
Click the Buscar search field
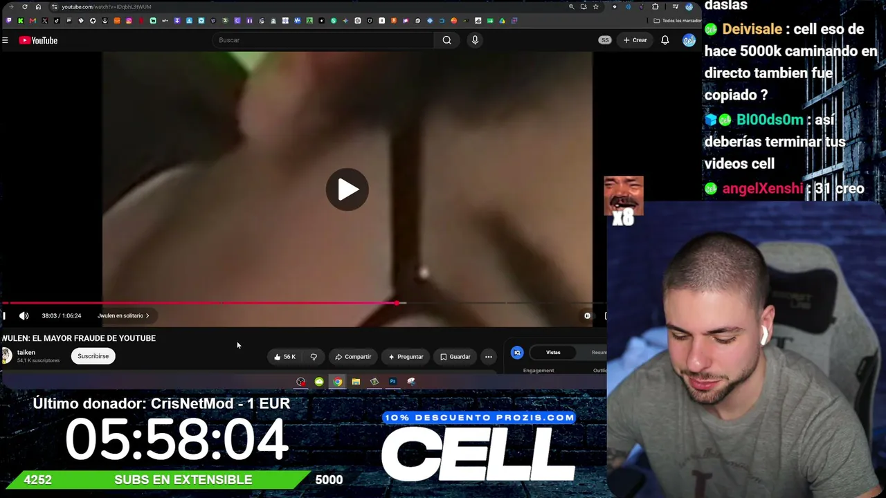(323, 40)
